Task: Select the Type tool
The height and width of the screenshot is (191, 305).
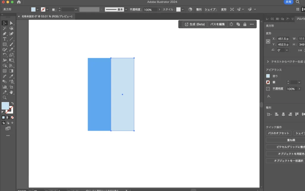Action: (4, 39)
